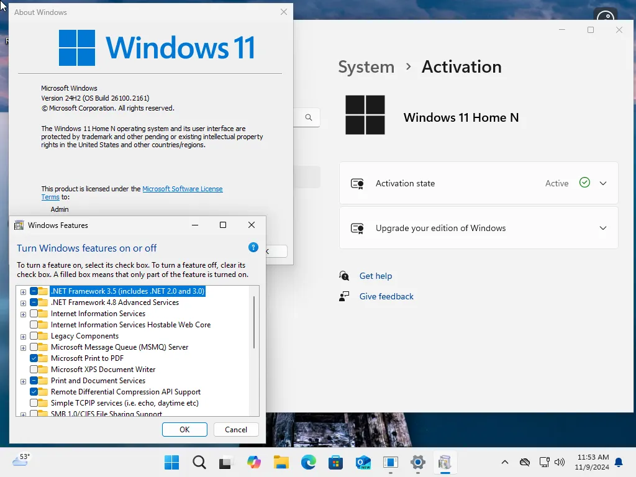Toggle .NET Framework 3.5 checkbox
Viewport: 636px width, 477px height.
point(34,291)
